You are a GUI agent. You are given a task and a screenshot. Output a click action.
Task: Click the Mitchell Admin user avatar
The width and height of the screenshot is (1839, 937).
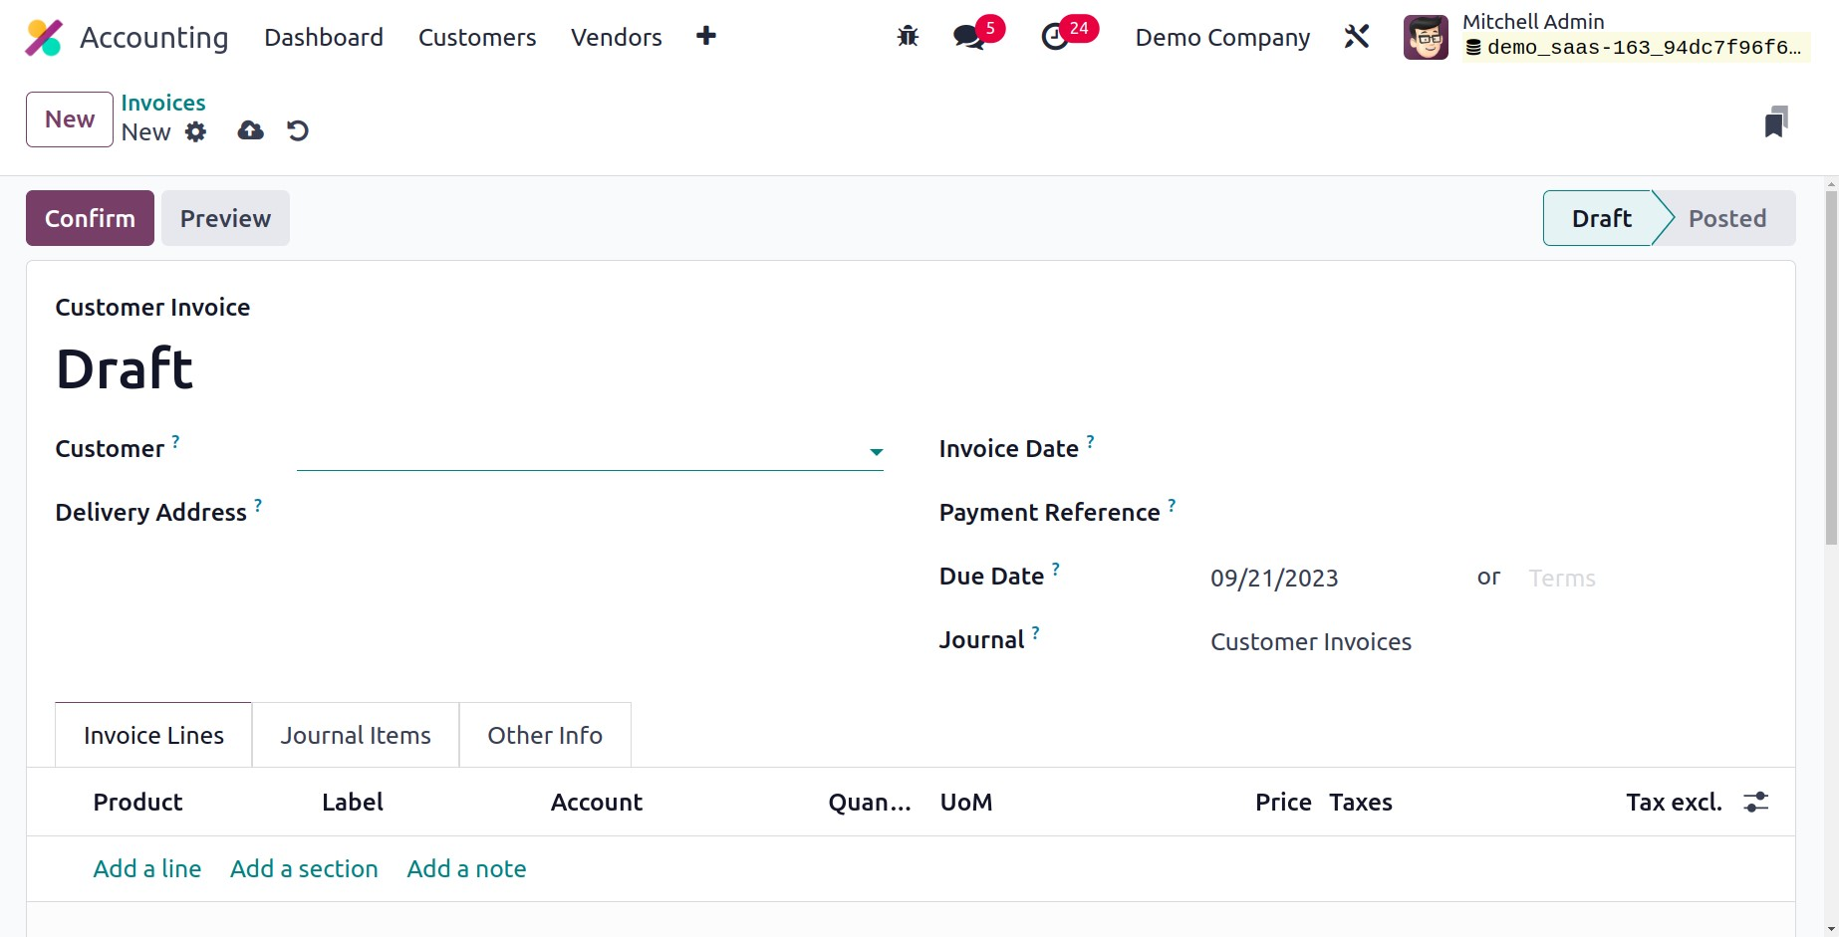click(x=1425, y=38)
